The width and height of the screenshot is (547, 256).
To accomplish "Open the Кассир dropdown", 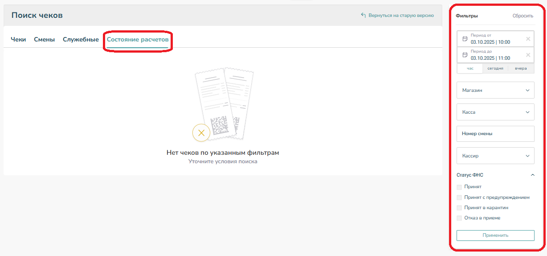I will [x=495, y=156].
